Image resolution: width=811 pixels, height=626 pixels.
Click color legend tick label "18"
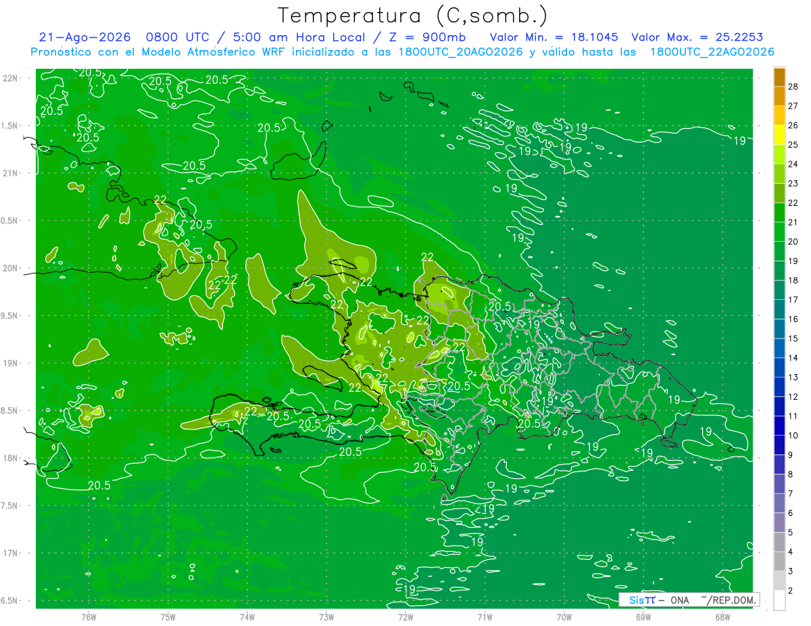pyautogui.click(x=793, y=280)
